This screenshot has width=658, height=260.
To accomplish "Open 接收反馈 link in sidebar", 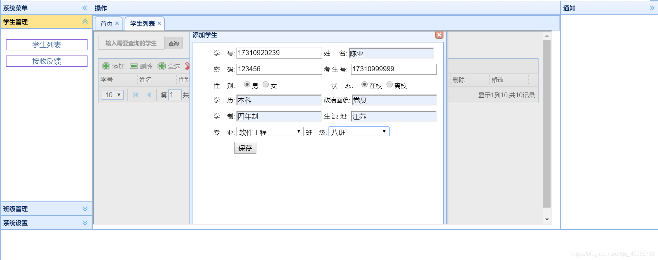I will click(47, 61).
